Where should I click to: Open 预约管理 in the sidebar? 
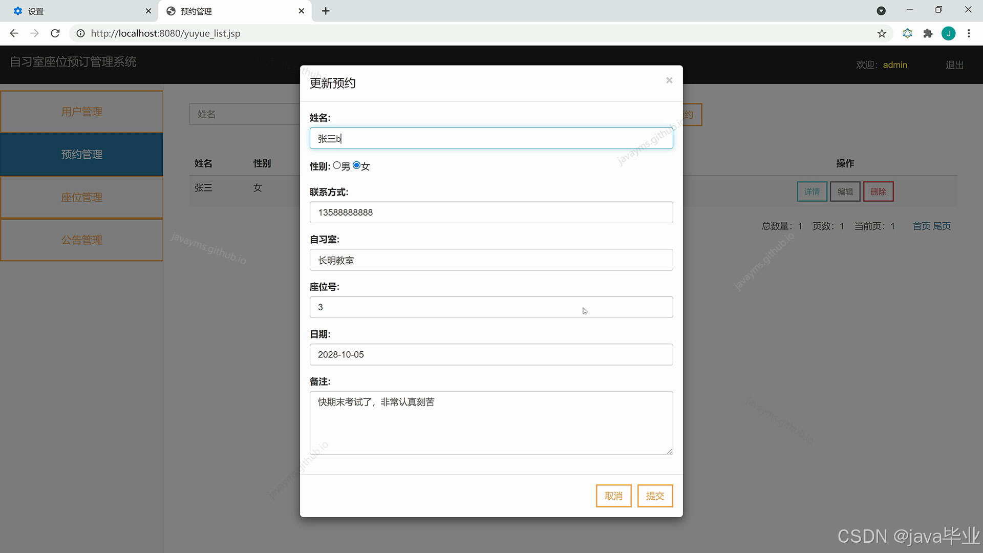tap(82, 154)
